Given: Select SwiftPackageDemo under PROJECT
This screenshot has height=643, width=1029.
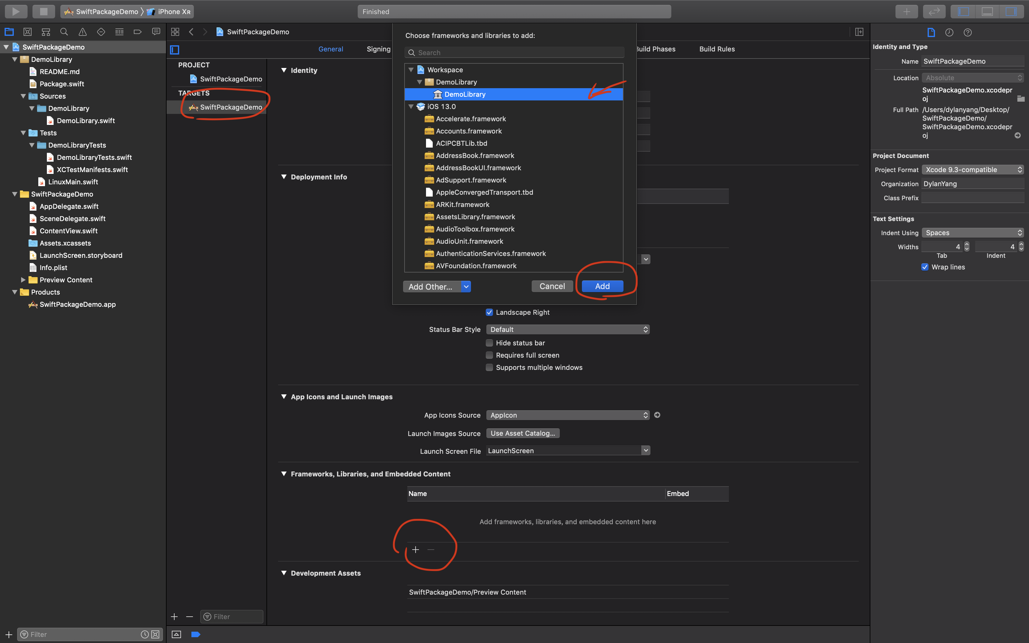Looking at the screenshot, I should click(217, 79).
